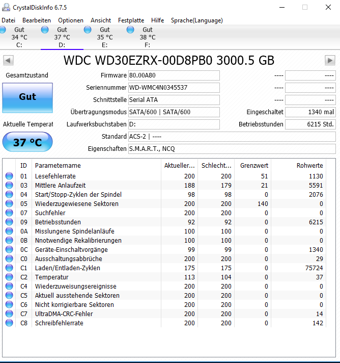340x363 pixels.
Task: Click status orb of UltraDMA-CRC-Fehler row
Action: [9, 314]
